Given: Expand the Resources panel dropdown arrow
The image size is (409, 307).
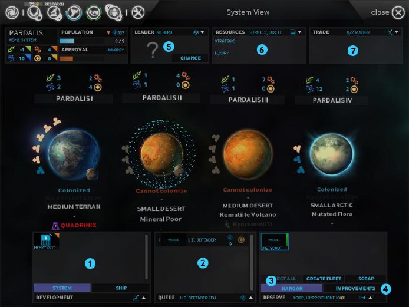Looking at the screenshot, I should pyautogui.click(x=300, y=32).
